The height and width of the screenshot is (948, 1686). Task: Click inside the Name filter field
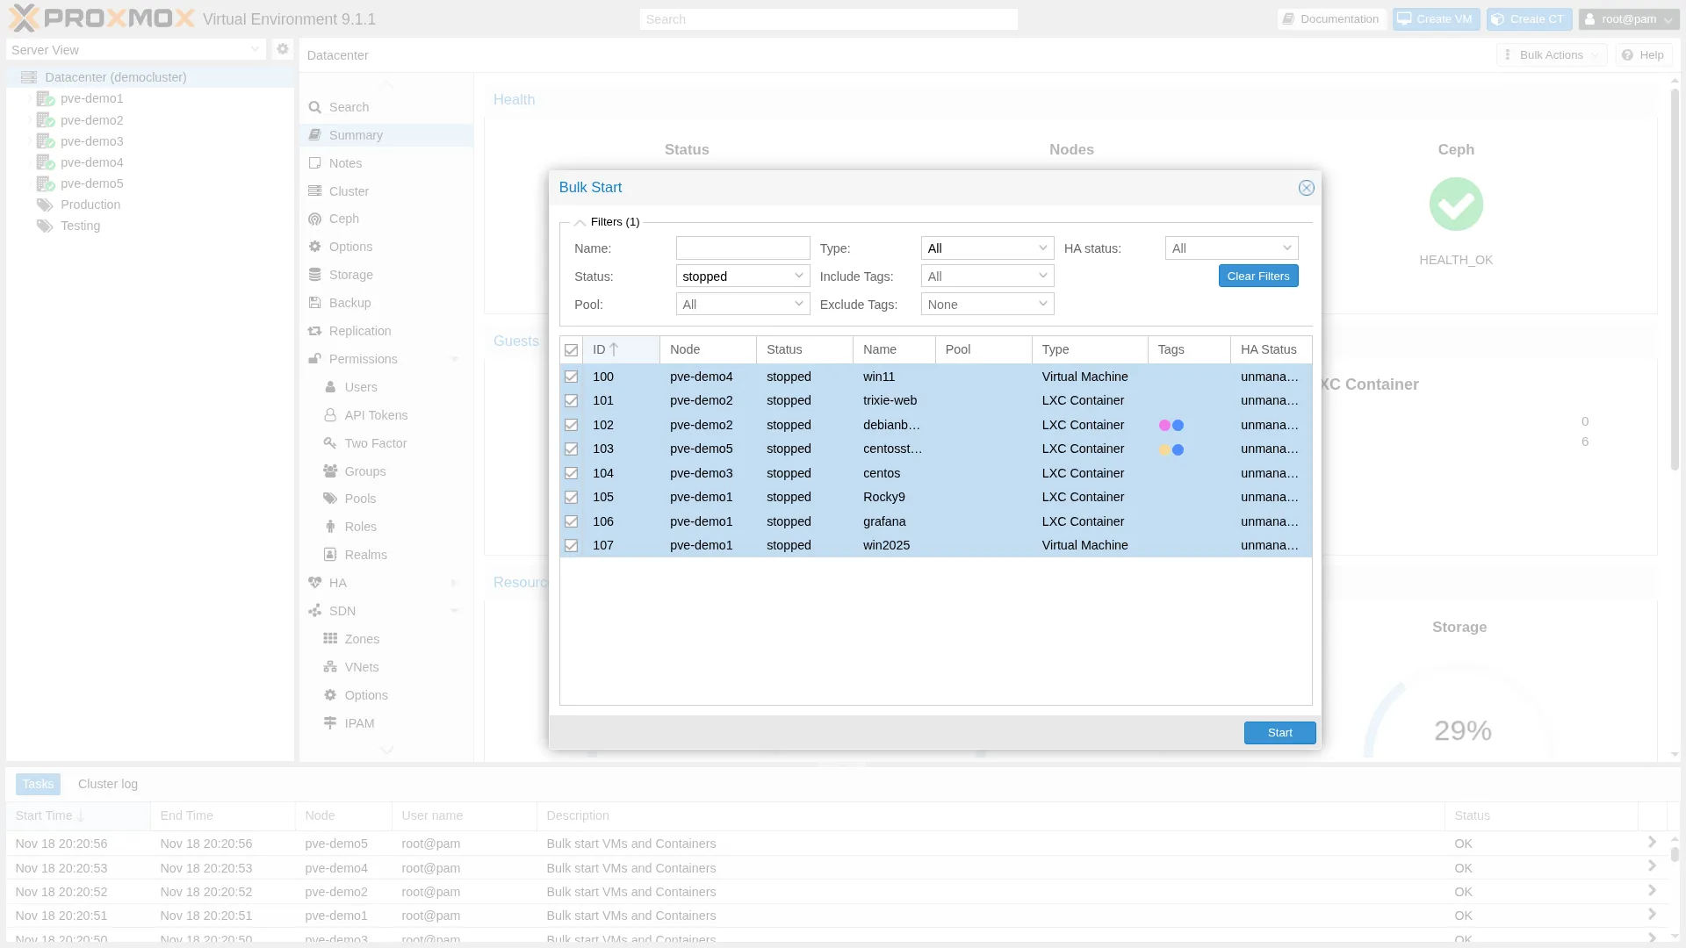[x=742, y=248]
